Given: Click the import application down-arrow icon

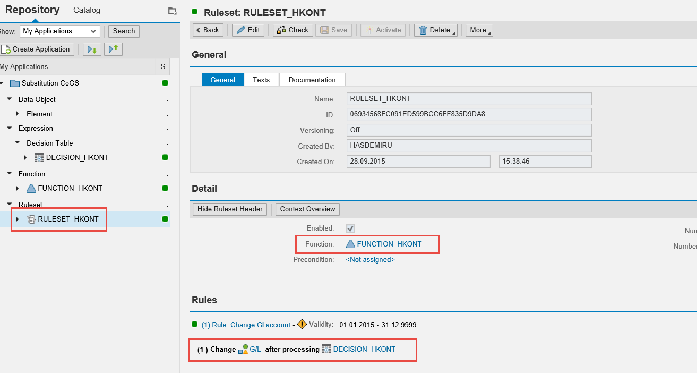Looking at the screenshot, I should click(92, 49).
